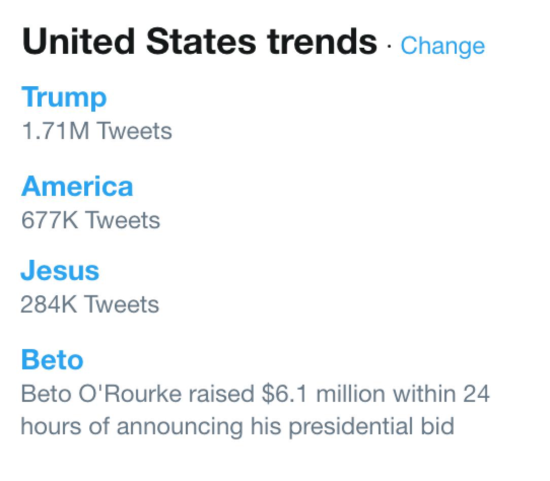Screen dimensions: 550x481
Task: Click "Tweets" under the Jesus trend
Action: [x=121, y=304]
